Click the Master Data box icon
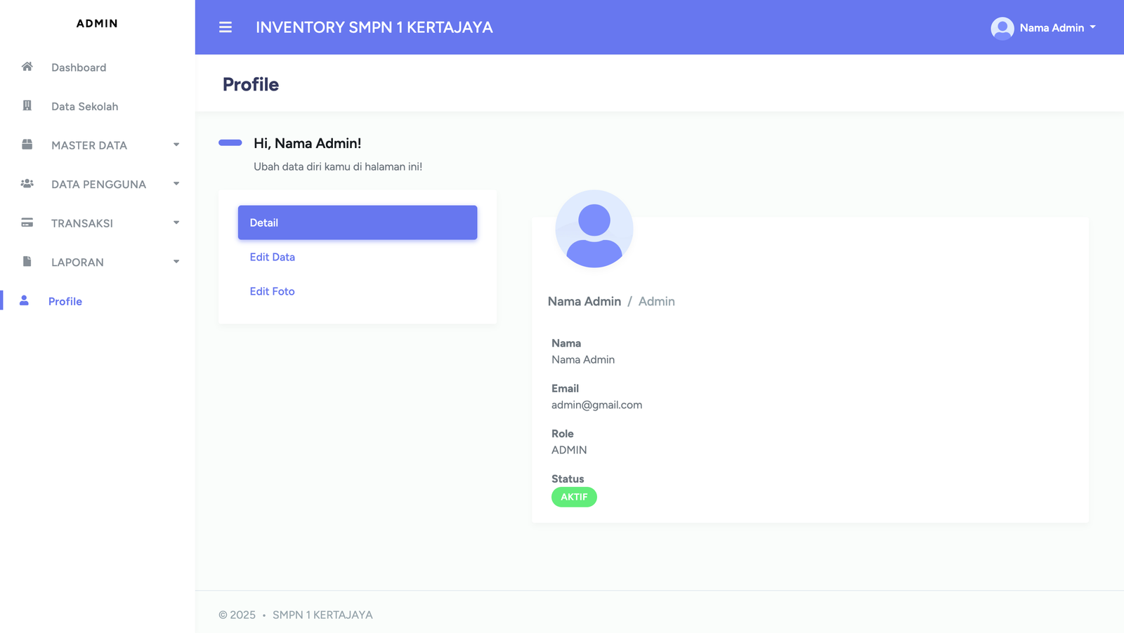This screenshot has height=633, width=1124. click(x=27, y=145)
